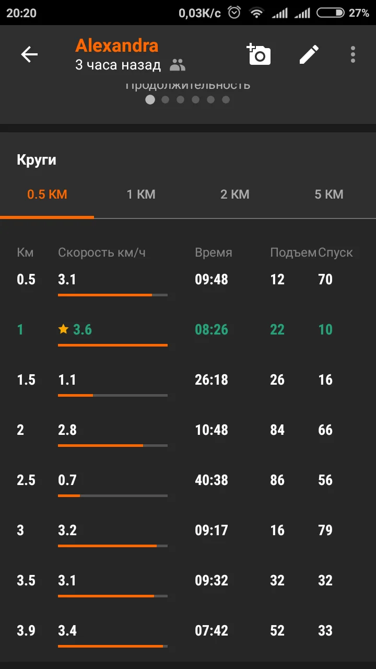This screenshot has height=669, width=376.
Task: Tap the Wi-Fi status bar icon
Action: pyautogui.click(x=256, y=13)
